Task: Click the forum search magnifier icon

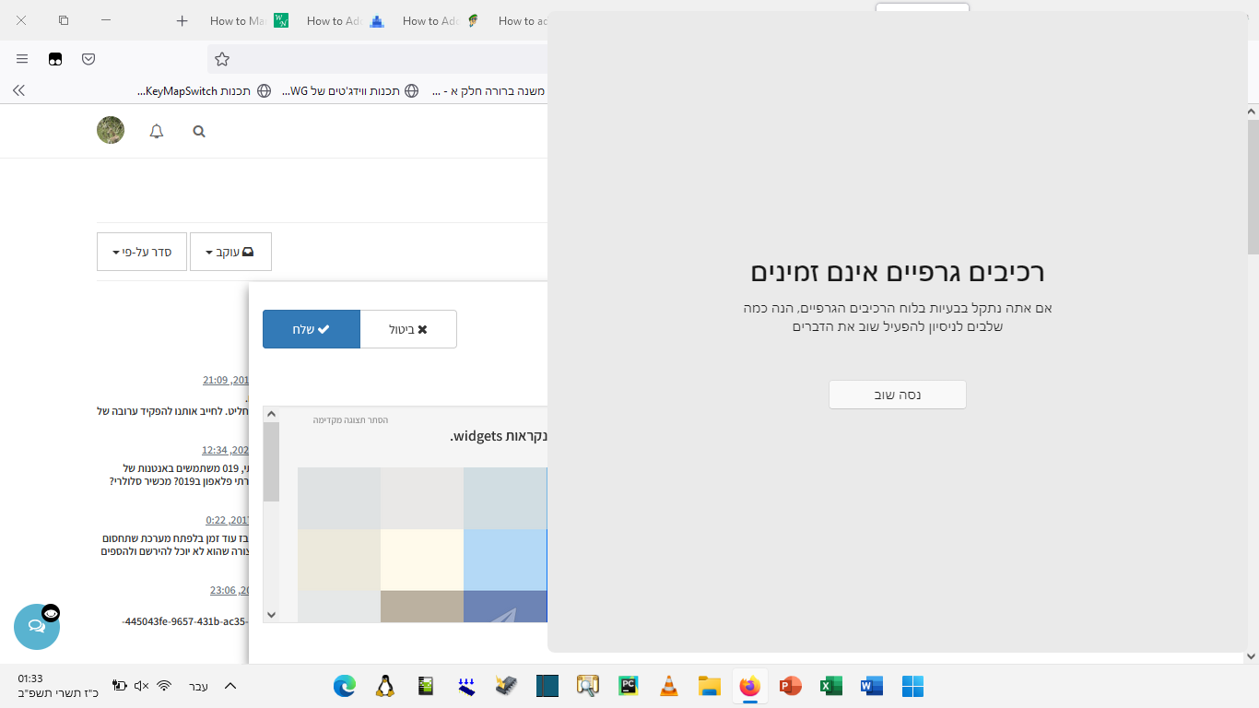Action: [199, 132]
